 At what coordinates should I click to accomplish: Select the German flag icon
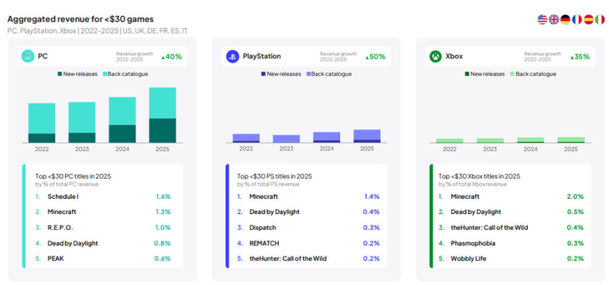coord(565,20)
